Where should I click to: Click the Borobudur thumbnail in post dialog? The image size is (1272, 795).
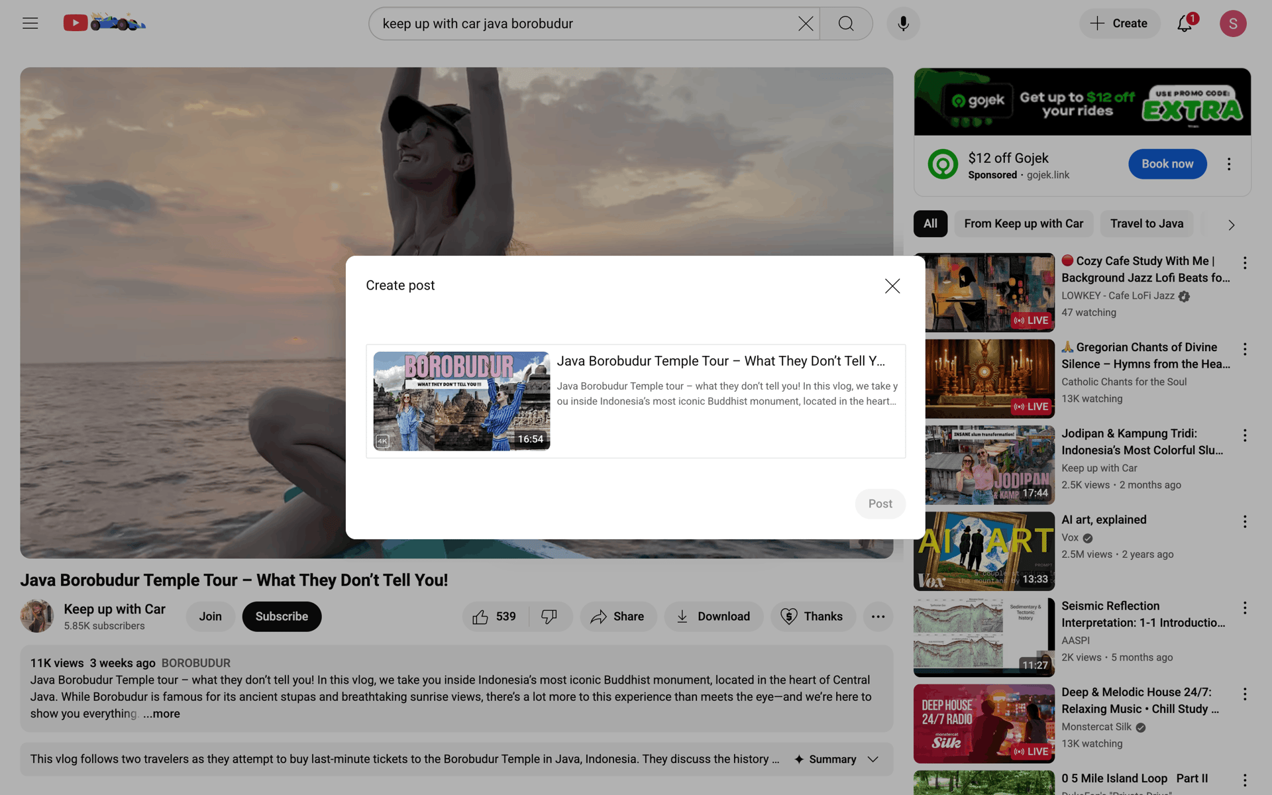pos(462,401)
